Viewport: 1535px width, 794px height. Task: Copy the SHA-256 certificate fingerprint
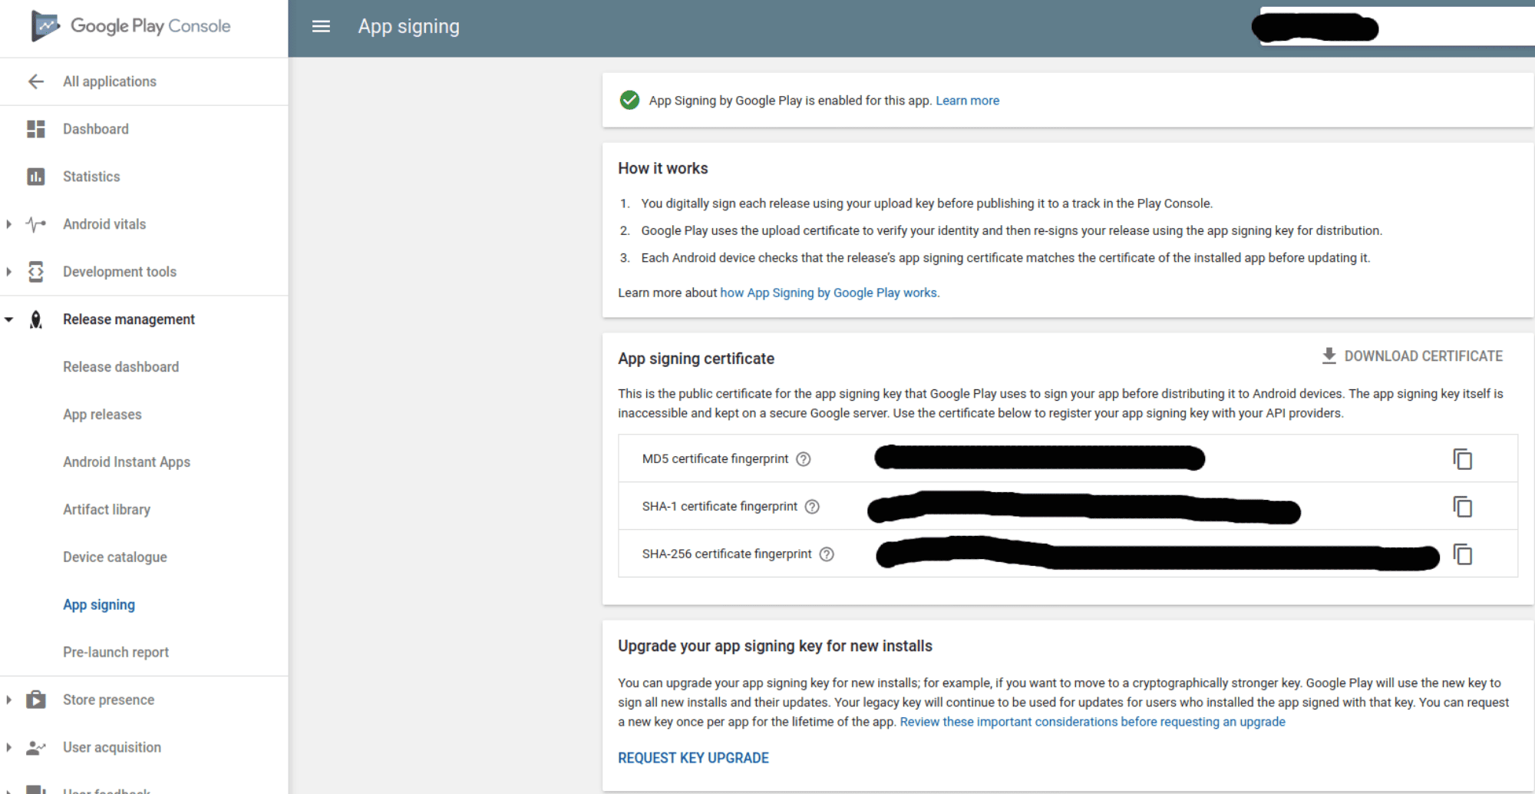pos(1462,554)
